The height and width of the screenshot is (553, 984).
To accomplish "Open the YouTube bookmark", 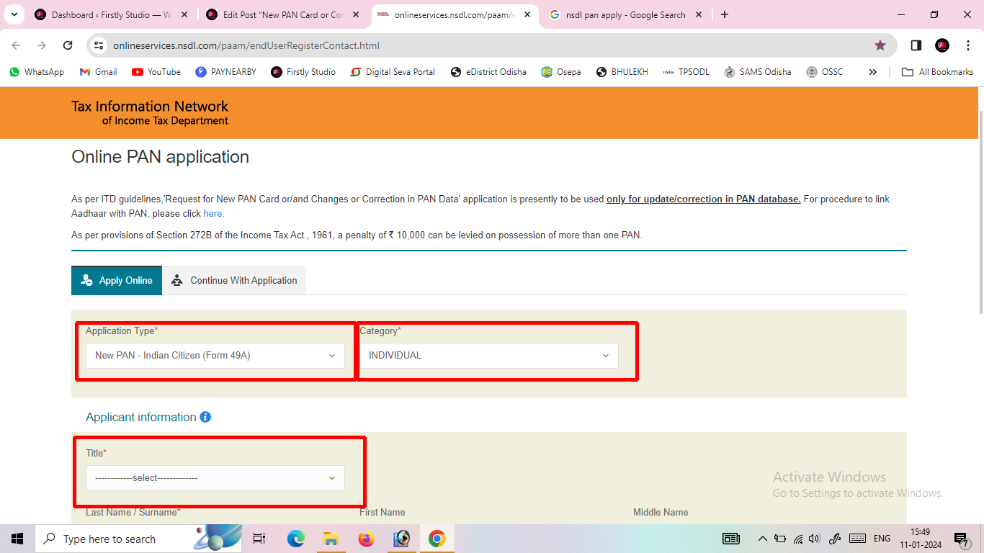I will coord(156,71).
